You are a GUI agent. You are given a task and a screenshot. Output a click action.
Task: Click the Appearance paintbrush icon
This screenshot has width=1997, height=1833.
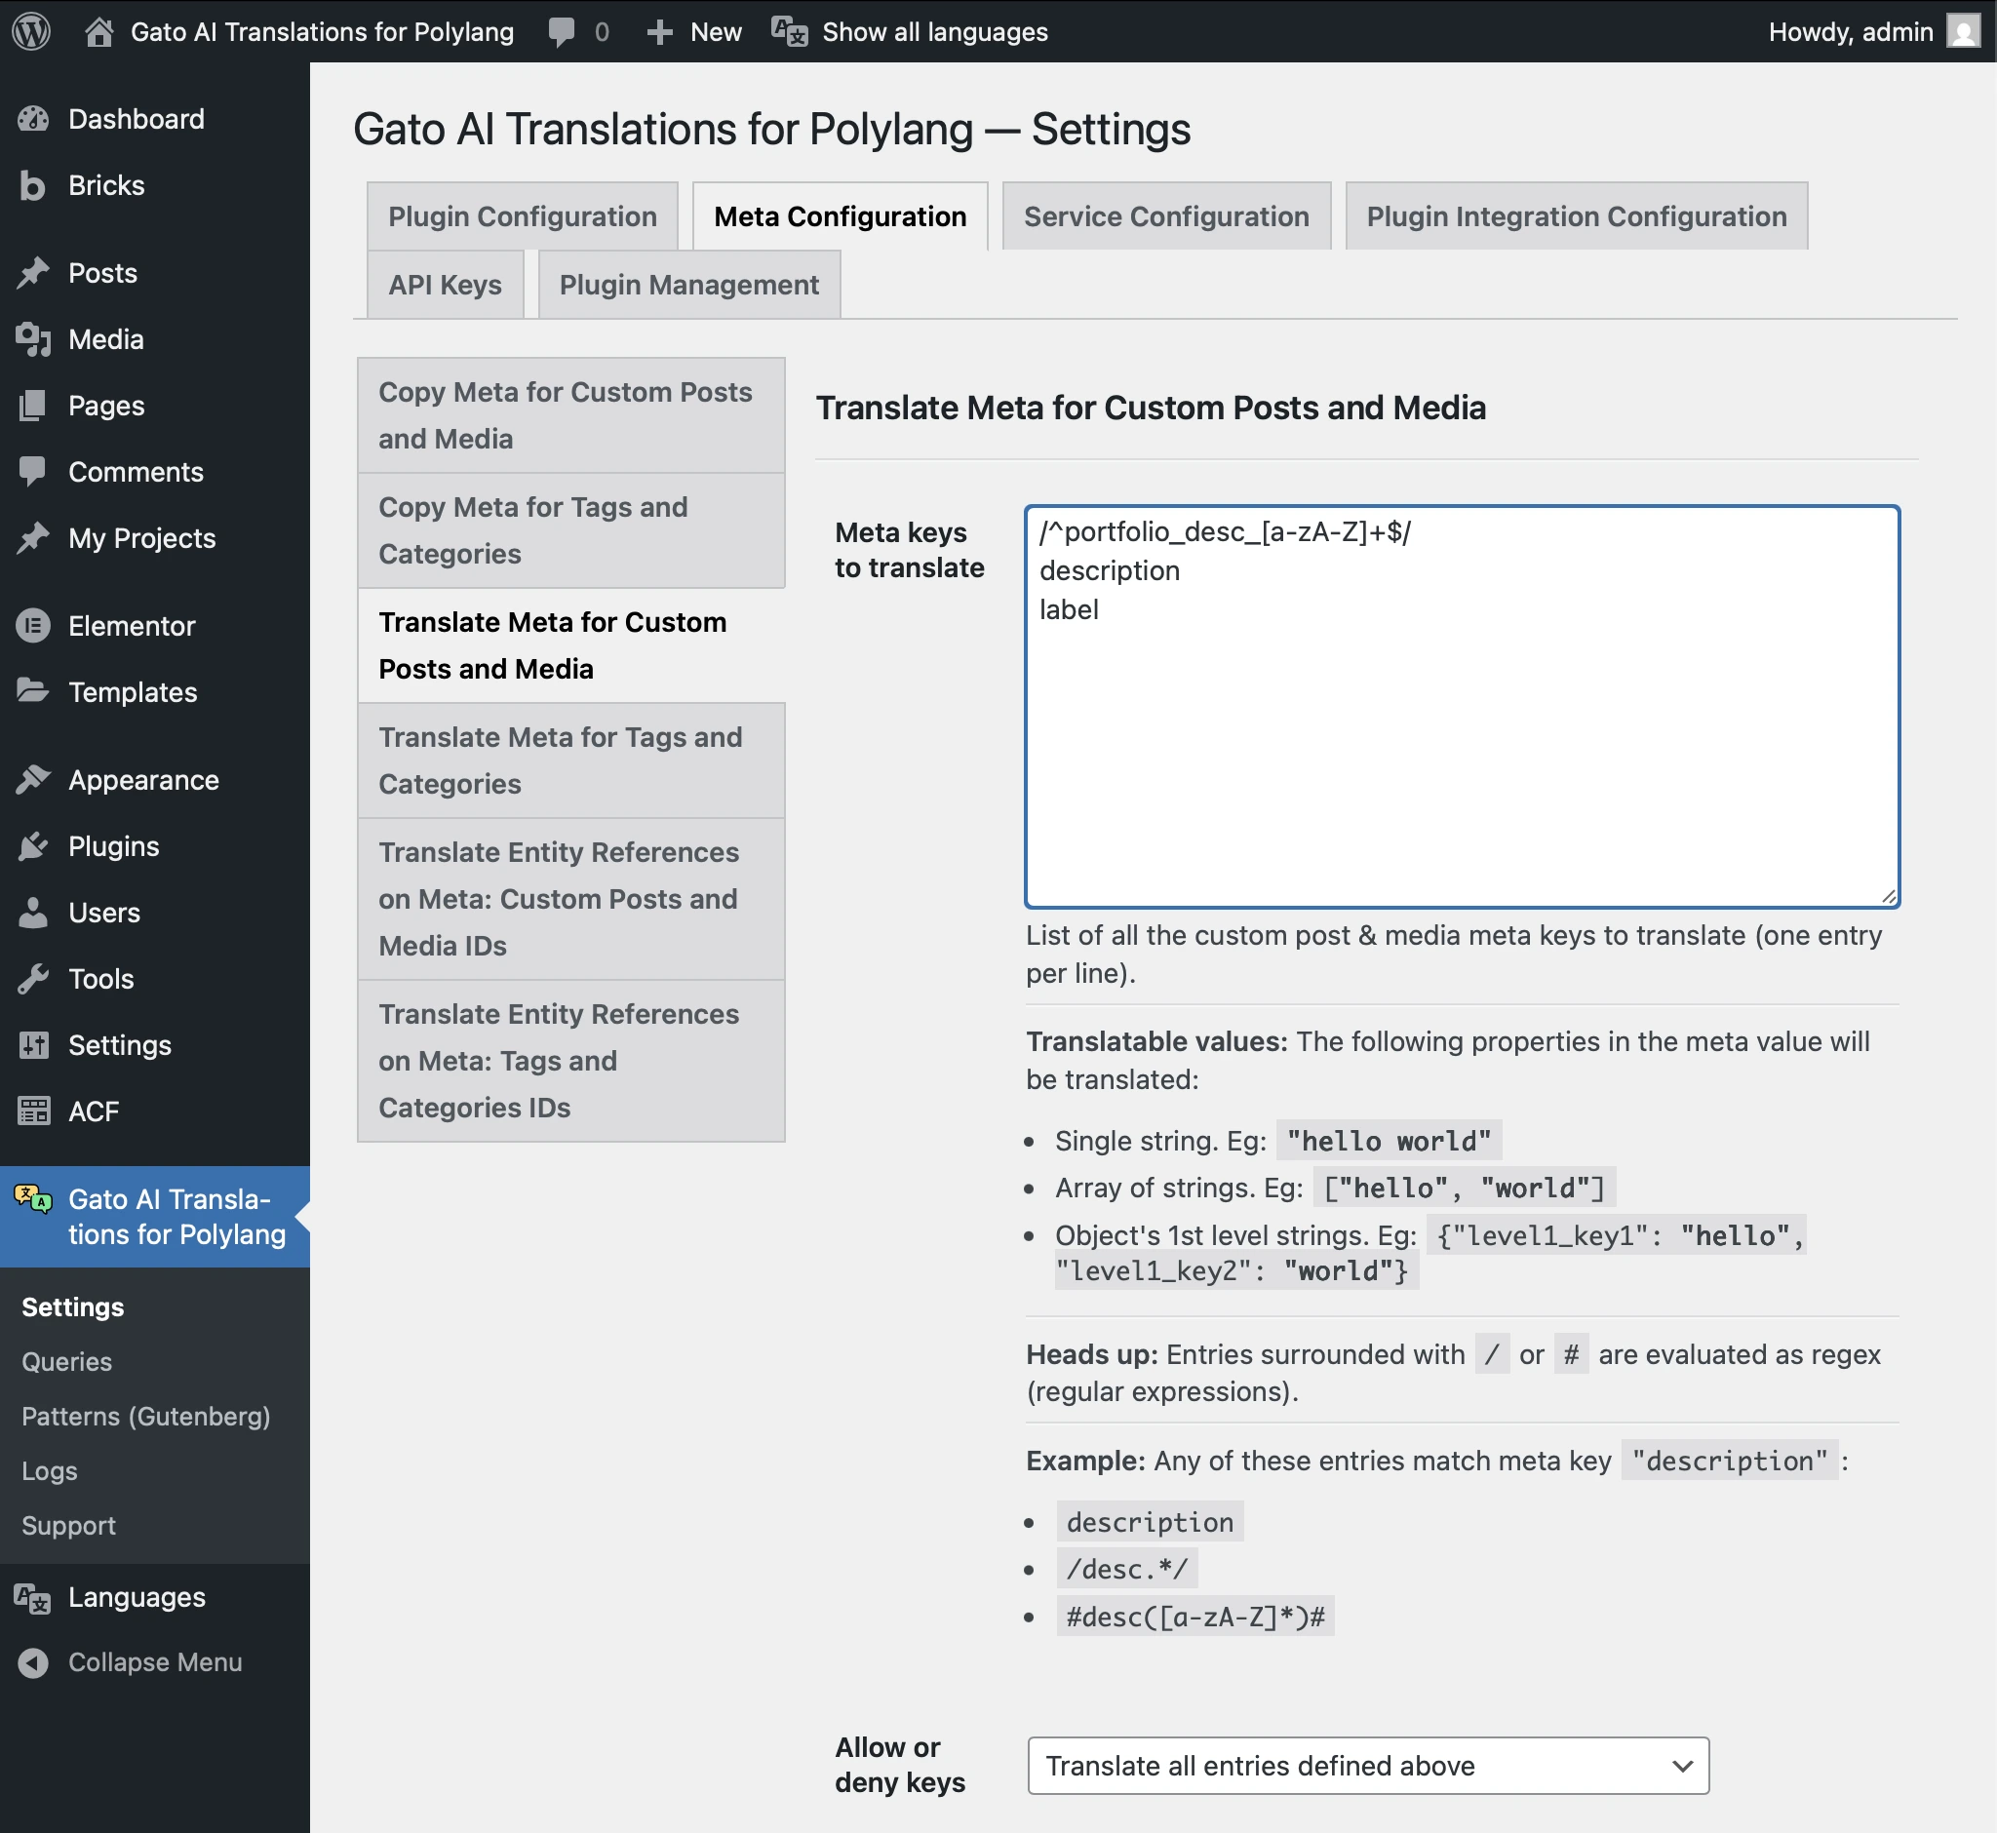tap(34, 780)
